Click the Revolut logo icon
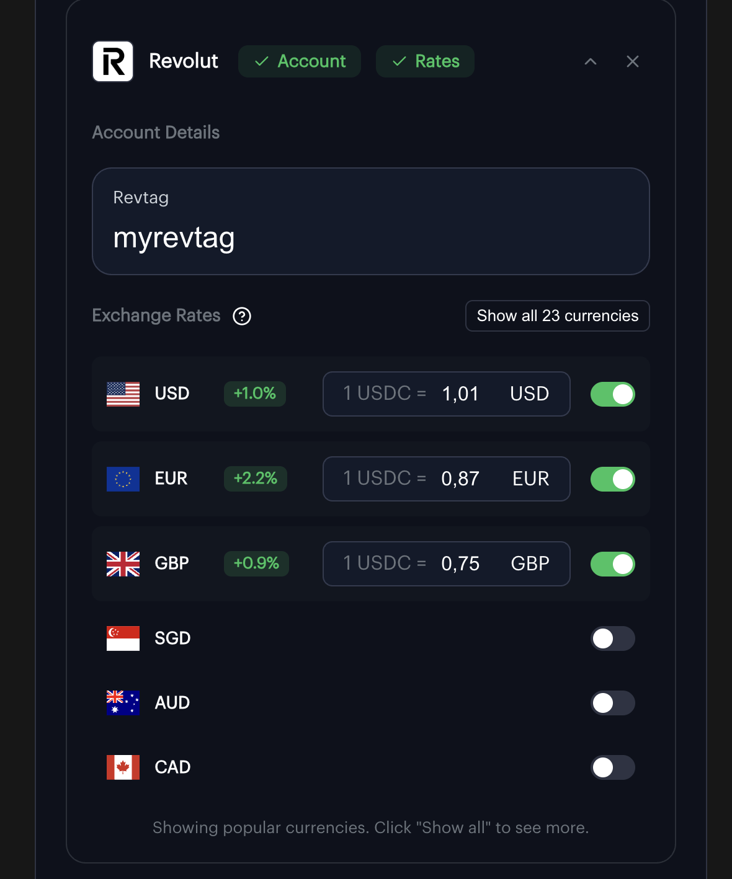This screenshot has height=879, width=732. (x=113, y=61)
